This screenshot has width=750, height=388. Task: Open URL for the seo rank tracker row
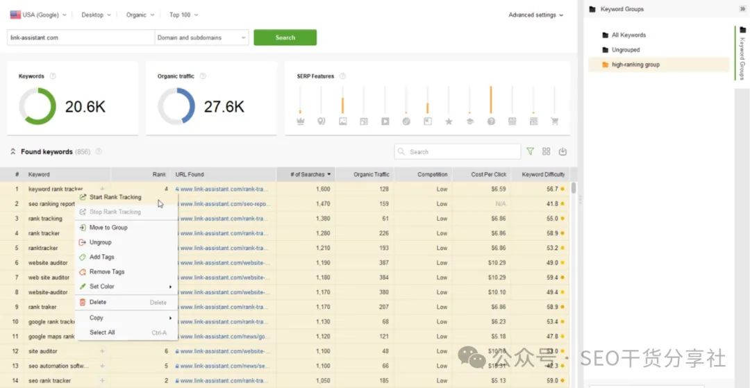coord(222,381)
